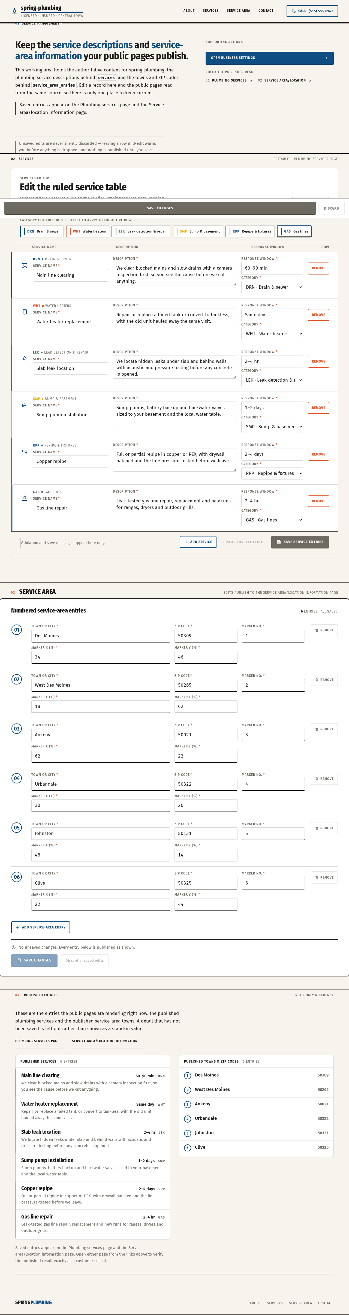Select the SMP Sump & basement category chip
Screen dimensions: 349x1315
pyautogui.click(x=198, y=231)
